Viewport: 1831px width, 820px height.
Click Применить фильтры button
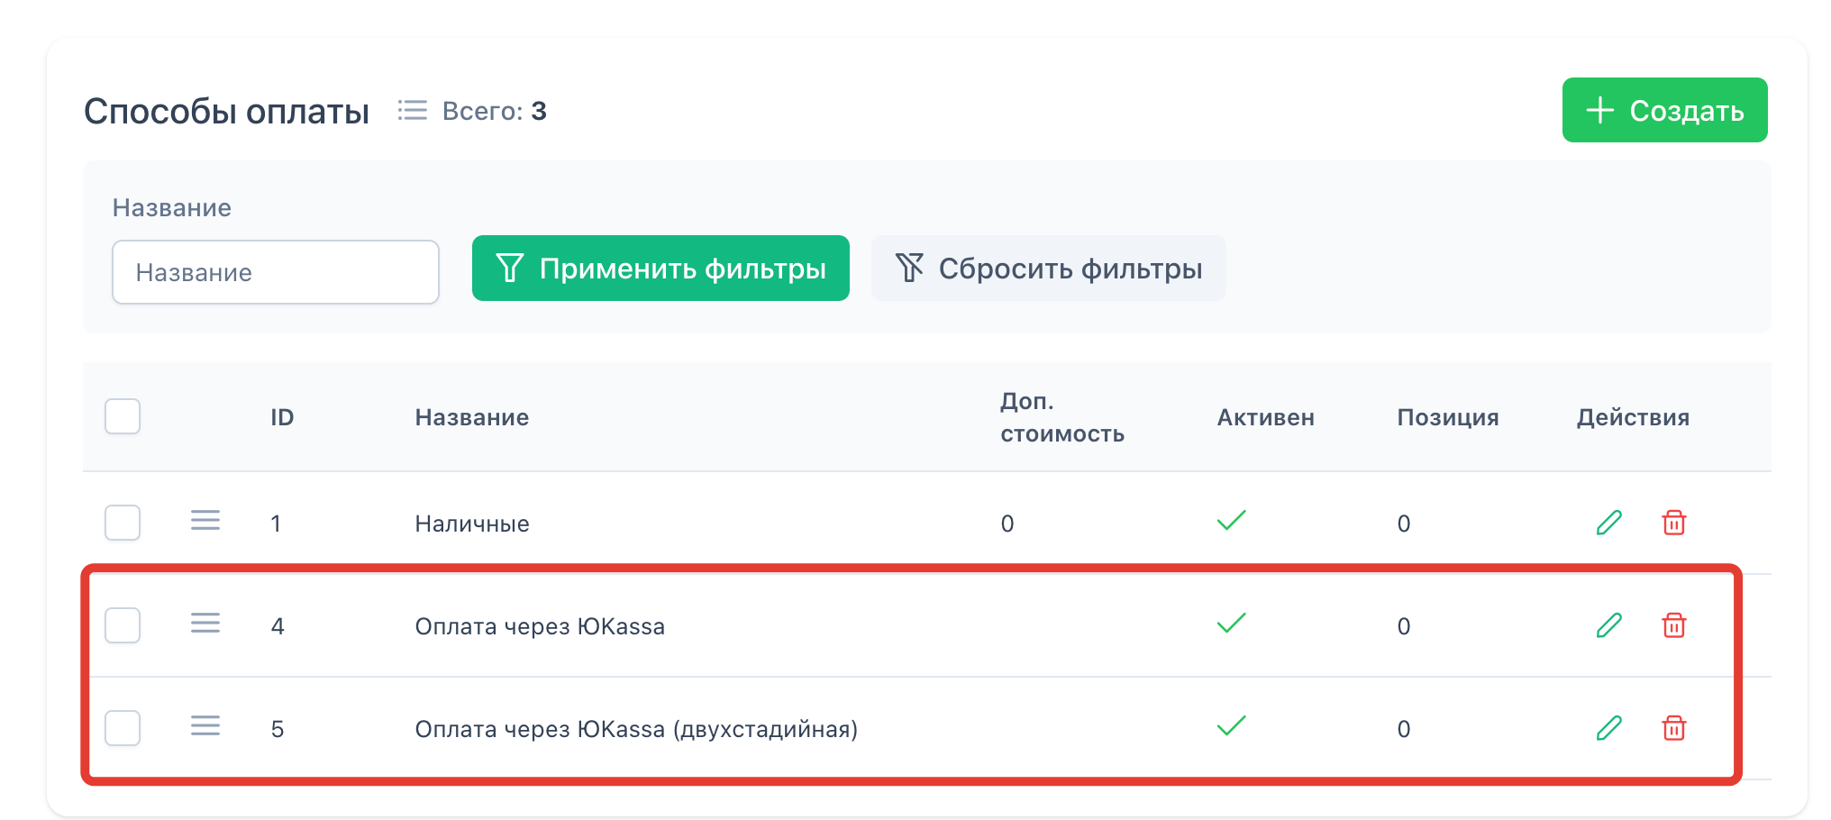coord(660,269)
